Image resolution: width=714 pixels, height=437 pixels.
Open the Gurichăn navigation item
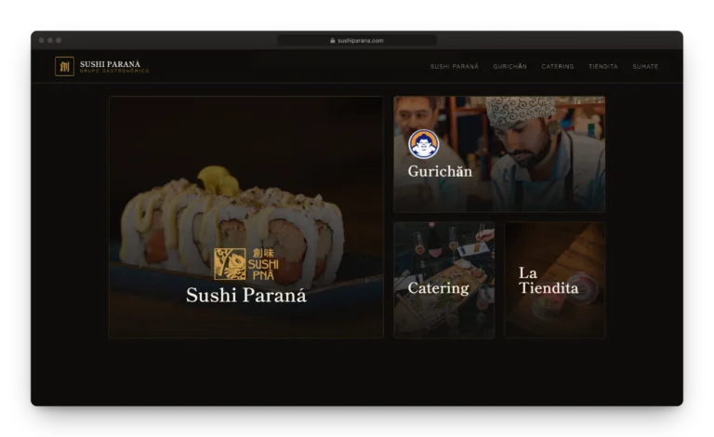tap(509, 66)
